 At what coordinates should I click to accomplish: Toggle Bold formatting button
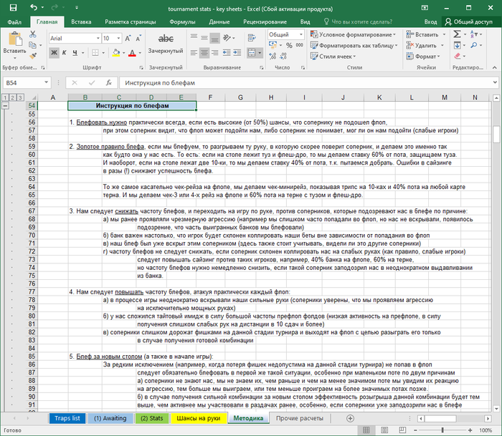coord(54,53)
